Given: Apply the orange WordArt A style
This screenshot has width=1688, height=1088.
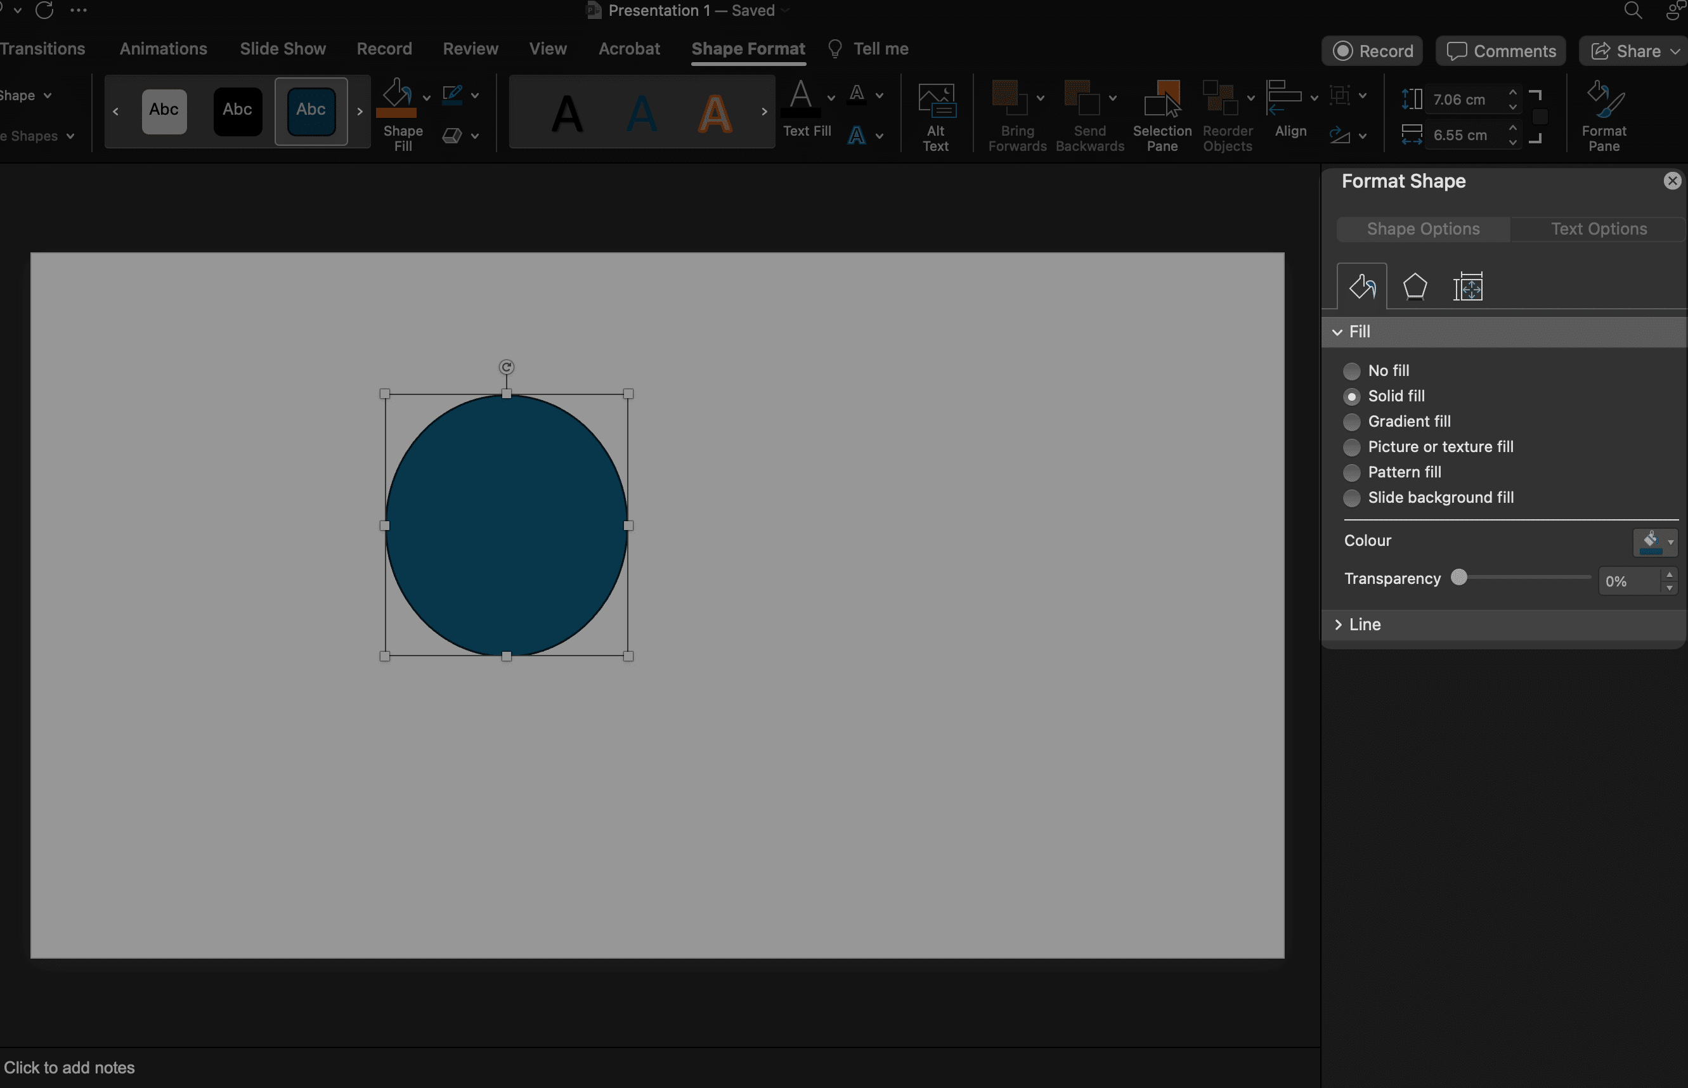Looking at the screenshot, I should coord(715,113).
